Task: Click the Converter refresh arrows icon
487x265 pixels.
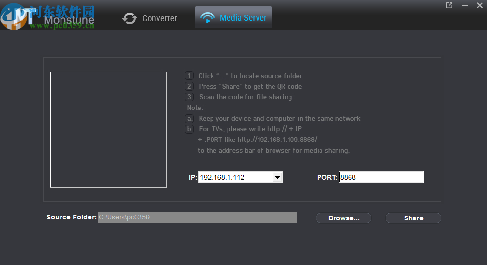Action: point(130,18)
